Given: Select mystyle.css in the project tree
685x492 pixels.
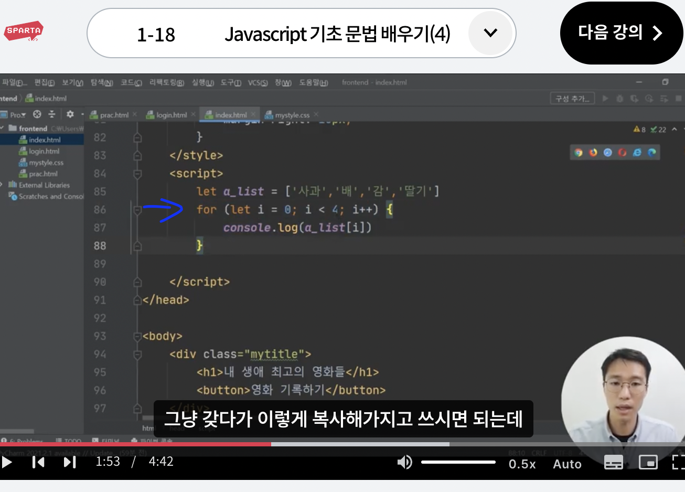Looking at the screenshot, I should click(41, 163).
